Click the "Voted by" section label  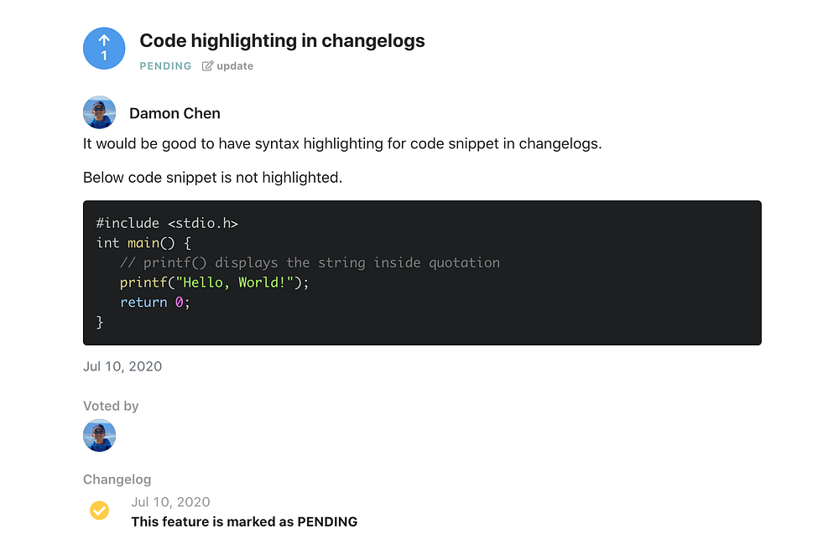111,406
